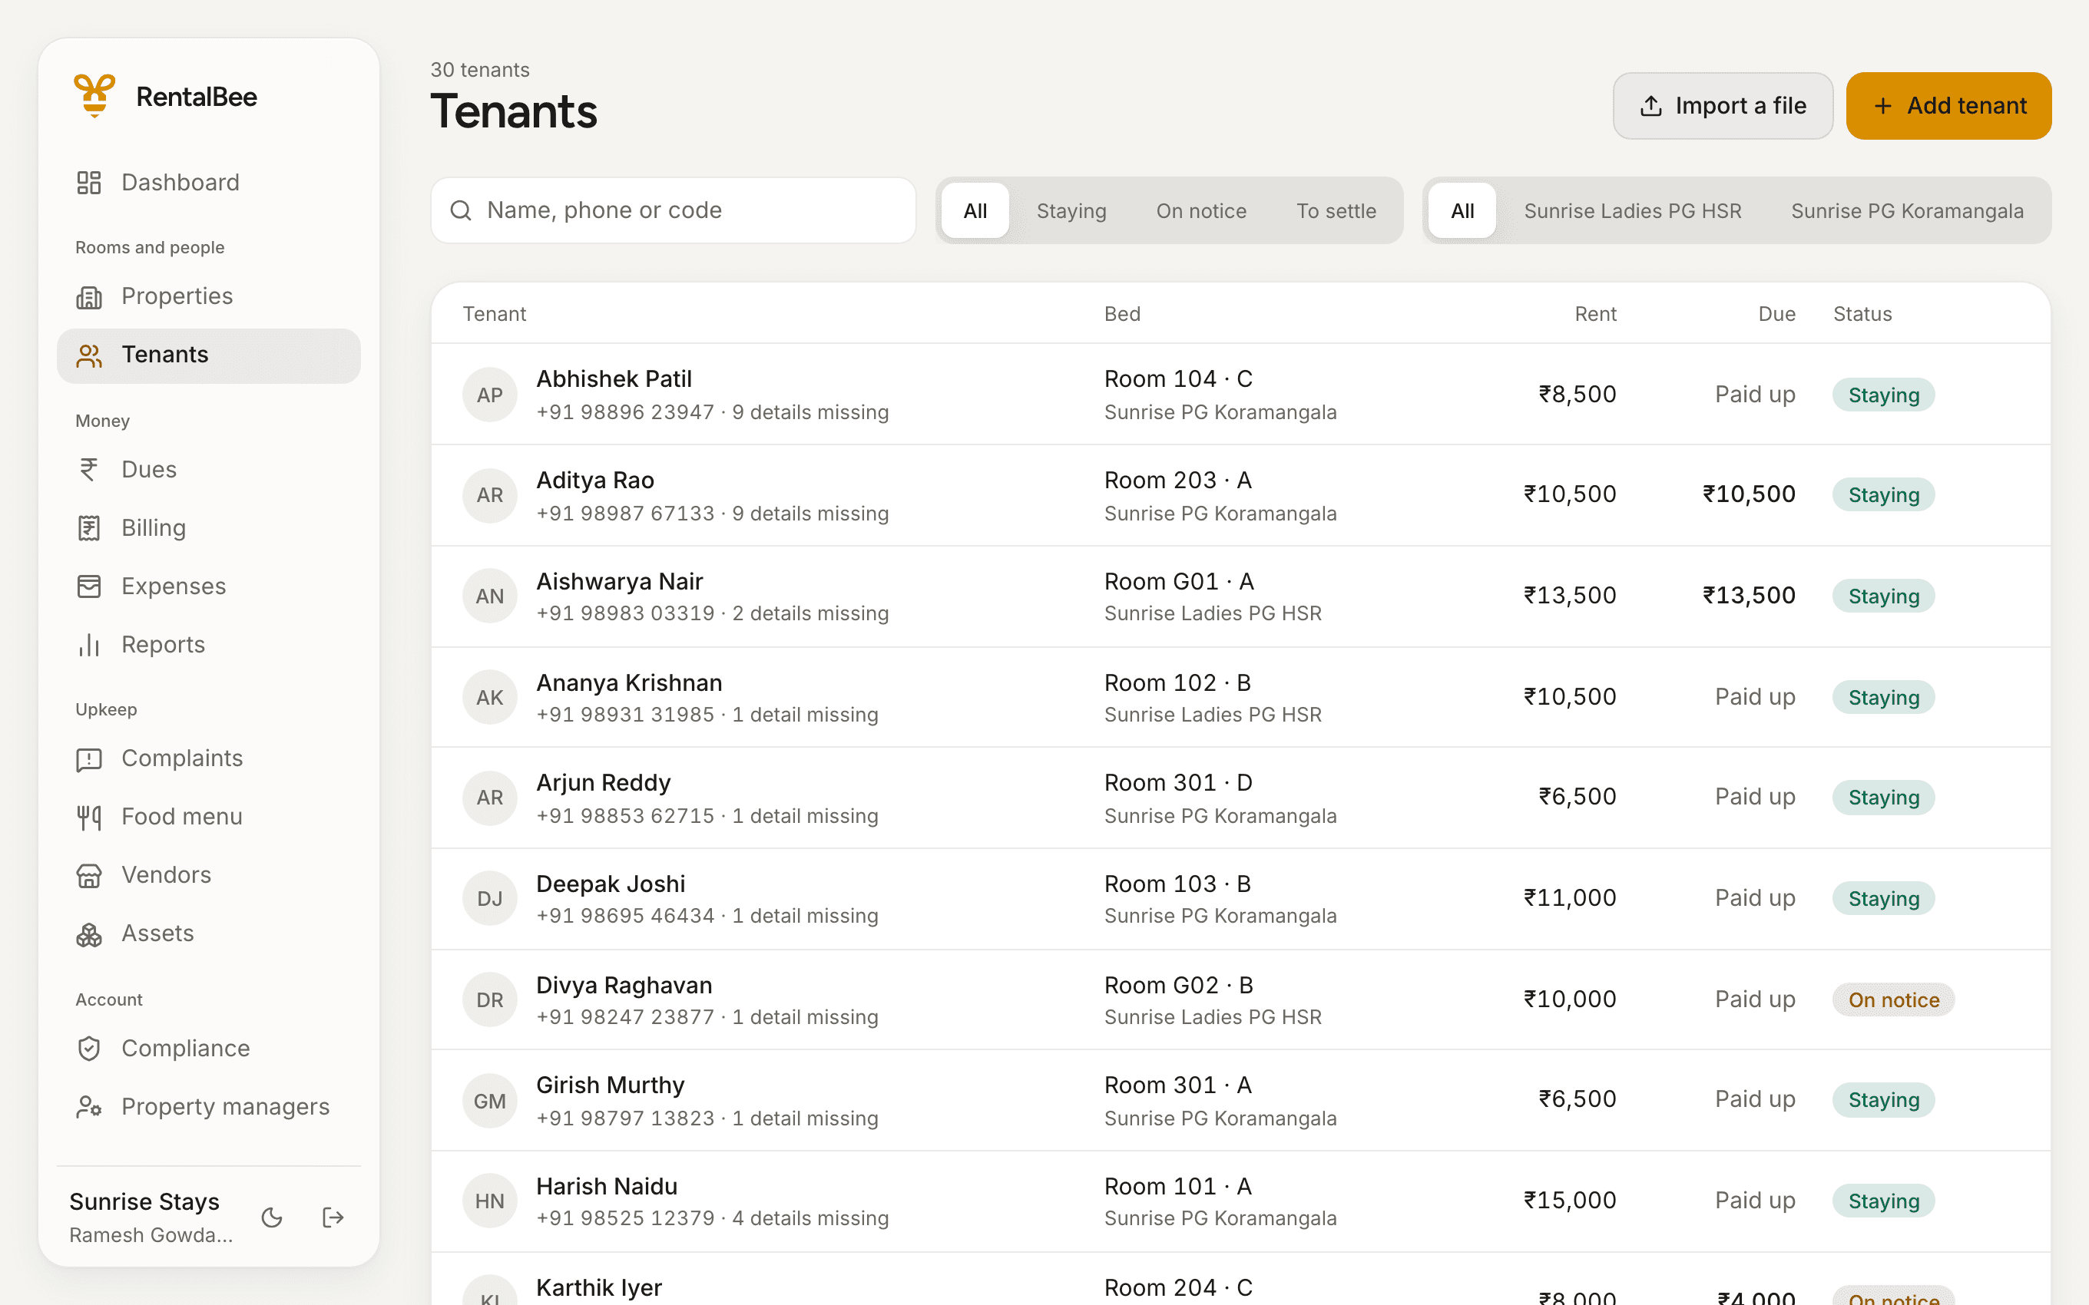Select the Staying status filter
This screenshot has height=1305, width=2089.
tap(1071, 210)
